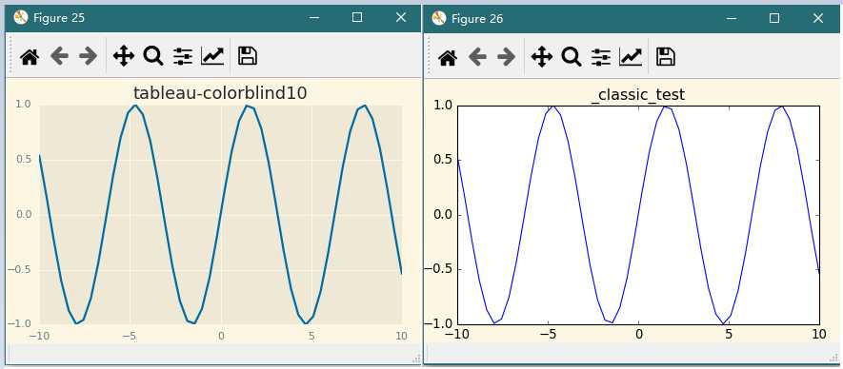The height and width of the screenshot is (369, 843).
Task: Click the toolbar drag handle in Figure 26
Action: point(429,56)
